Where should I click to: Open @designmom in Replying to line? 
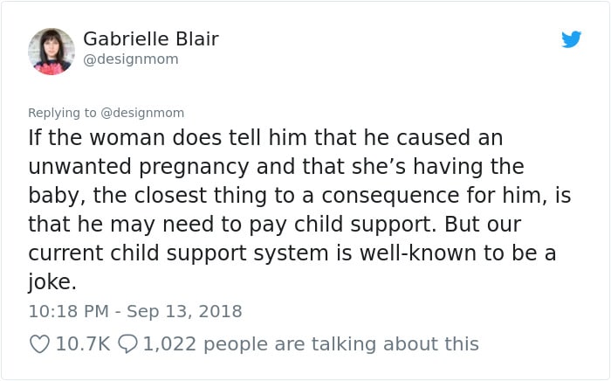pos(142,113)
